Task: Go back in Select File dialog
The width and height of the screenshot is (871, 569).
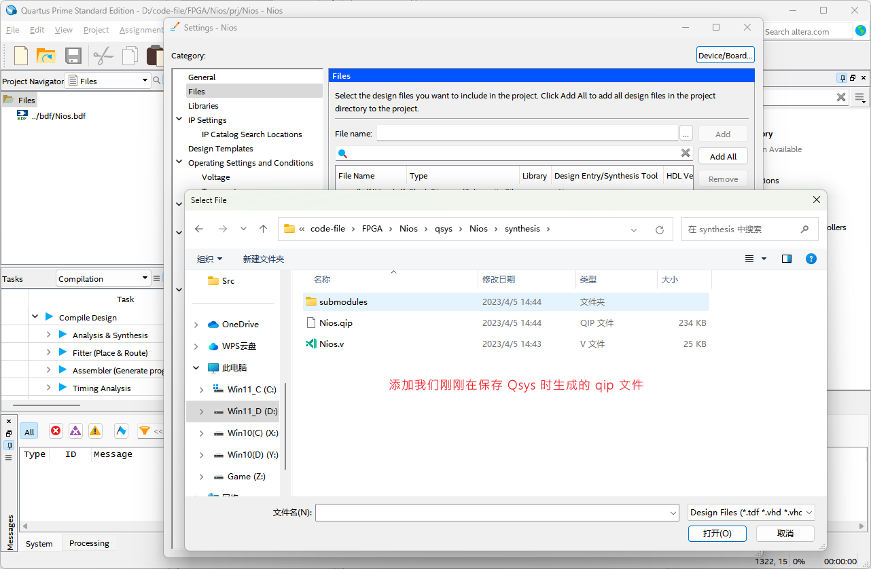Action: coord(199,229)
